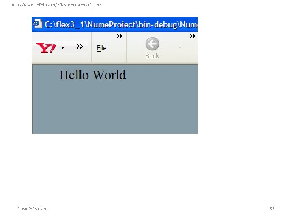Open the Yahoo! logo dropdown arrow
The height and width of the screenshot is (219, 292).
tap(63, 48)
